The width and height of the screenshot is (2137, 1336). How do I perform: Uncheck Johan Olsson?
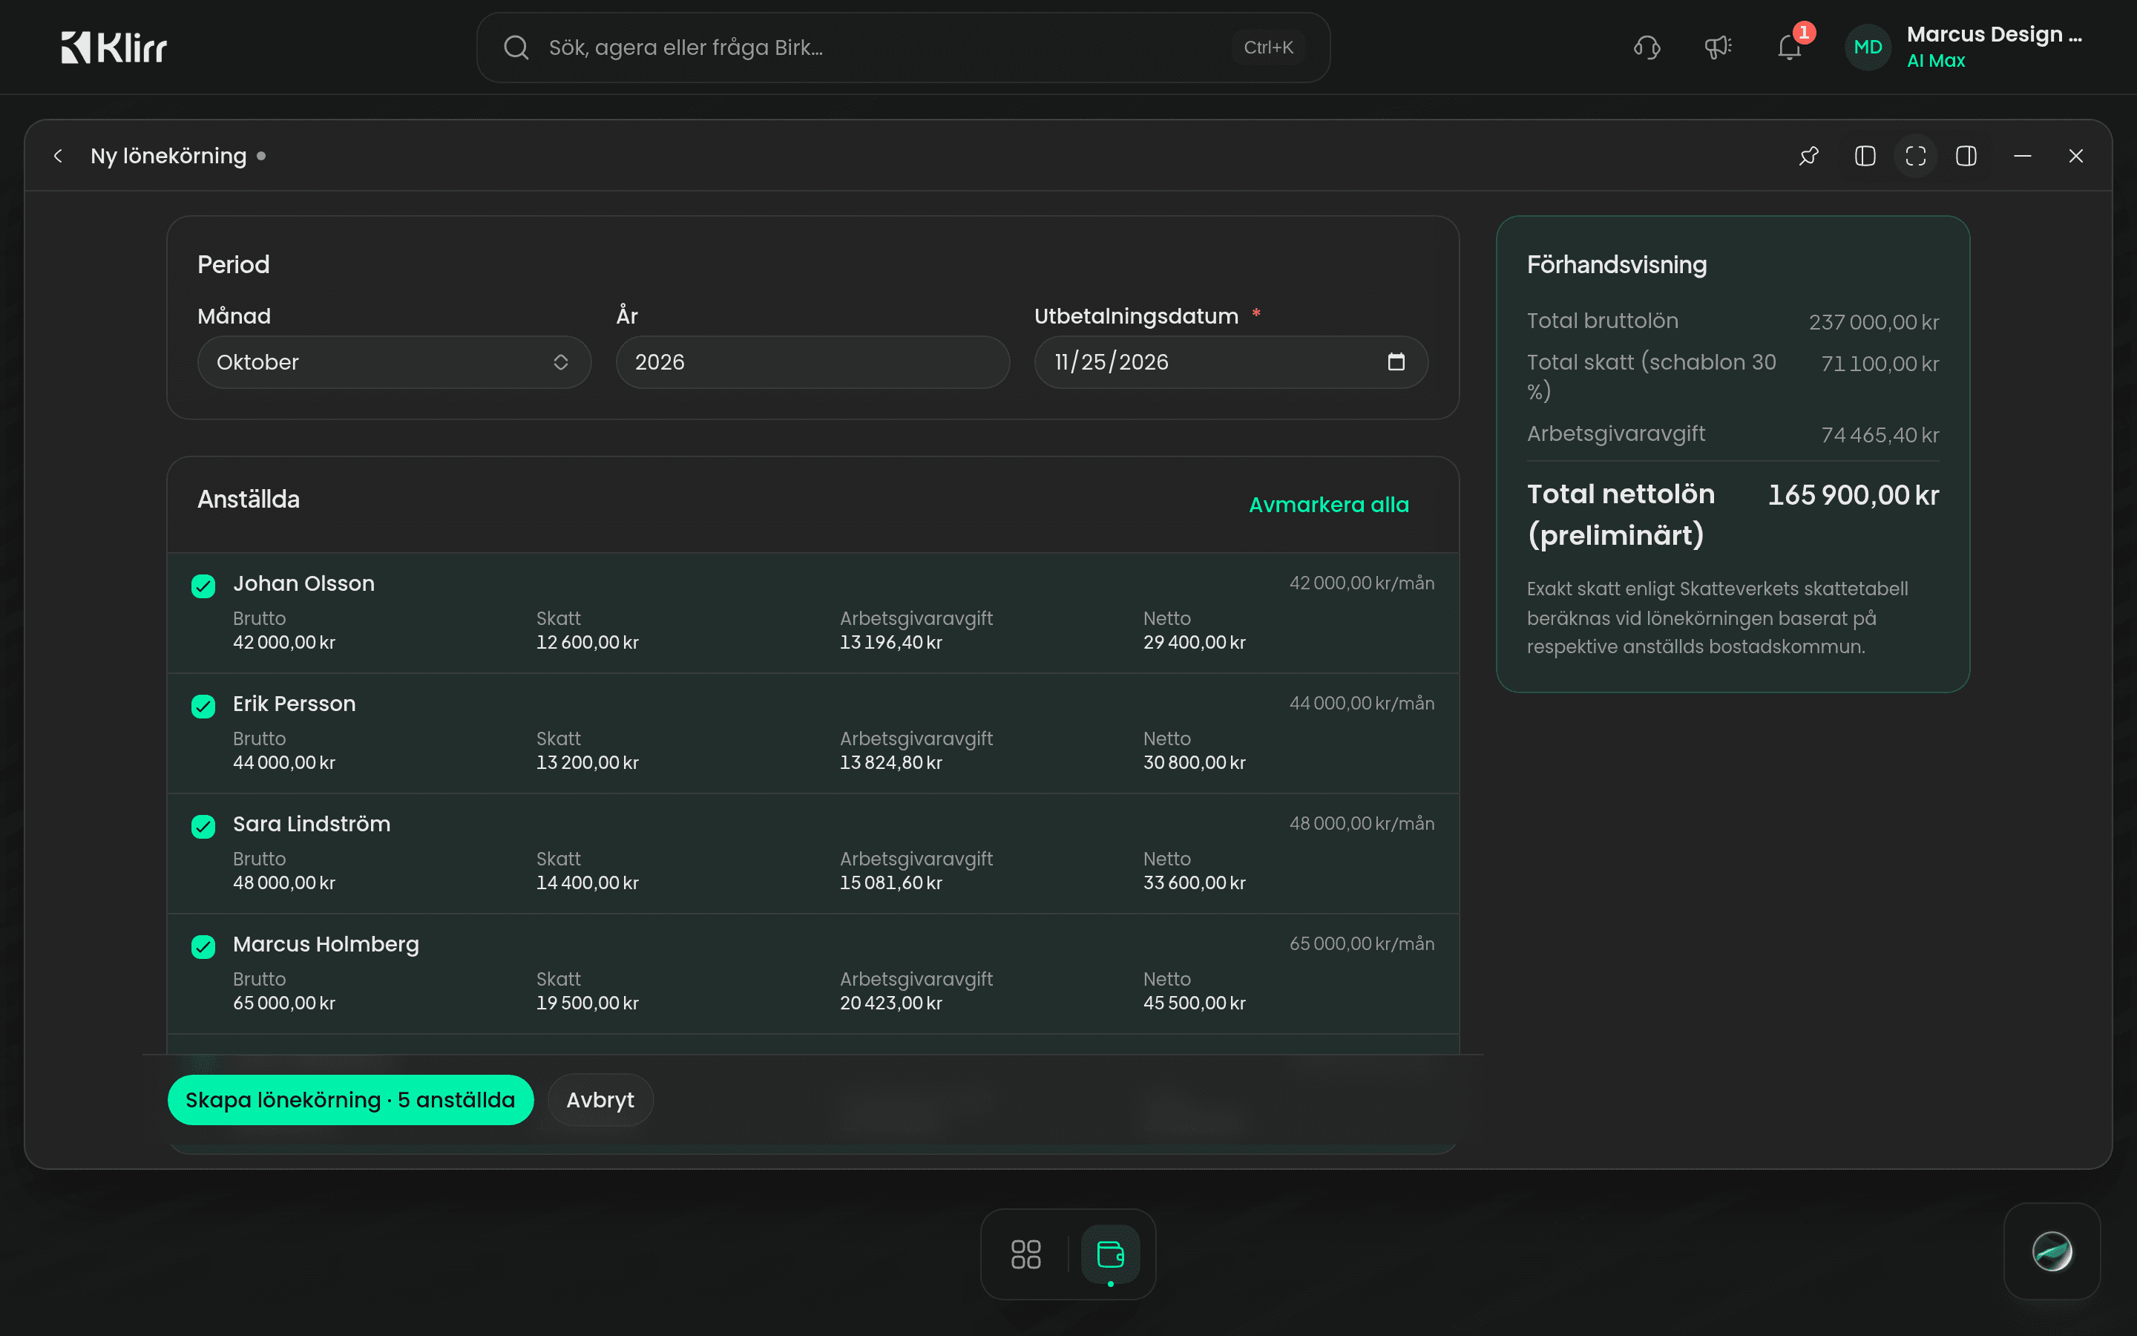click(203, 586)
